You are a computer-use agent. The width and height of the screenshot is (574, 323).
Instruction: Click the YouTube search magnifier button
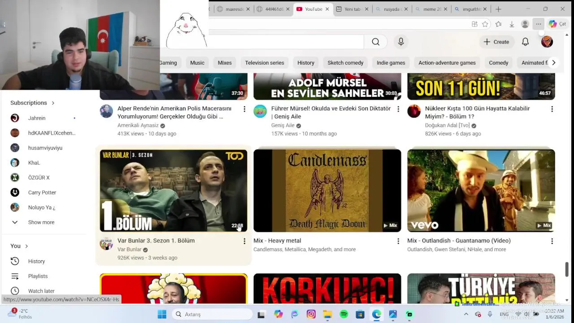coord(376,42)
